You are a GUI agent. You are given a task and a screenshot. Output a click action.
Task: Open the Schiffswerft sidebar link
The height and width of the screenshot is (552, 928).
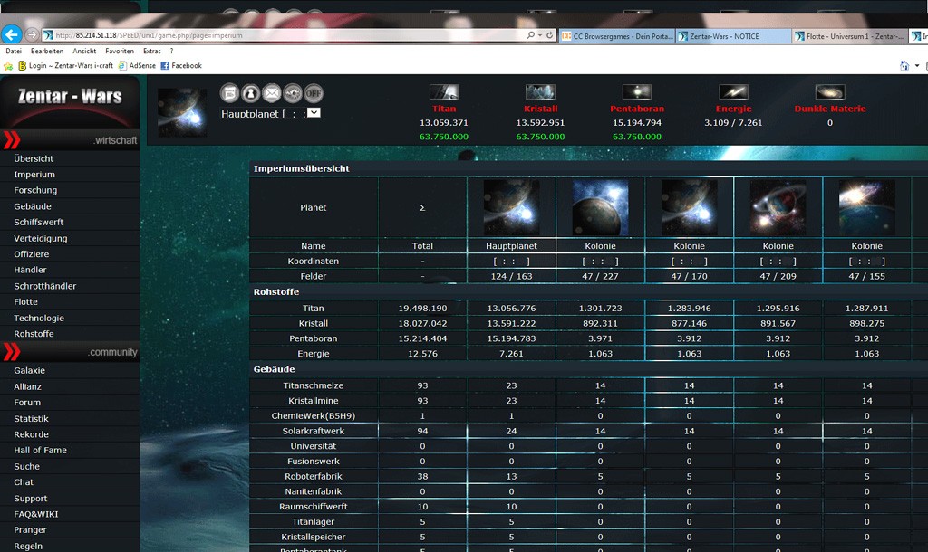pyautogui.click(x=39, y=222)
